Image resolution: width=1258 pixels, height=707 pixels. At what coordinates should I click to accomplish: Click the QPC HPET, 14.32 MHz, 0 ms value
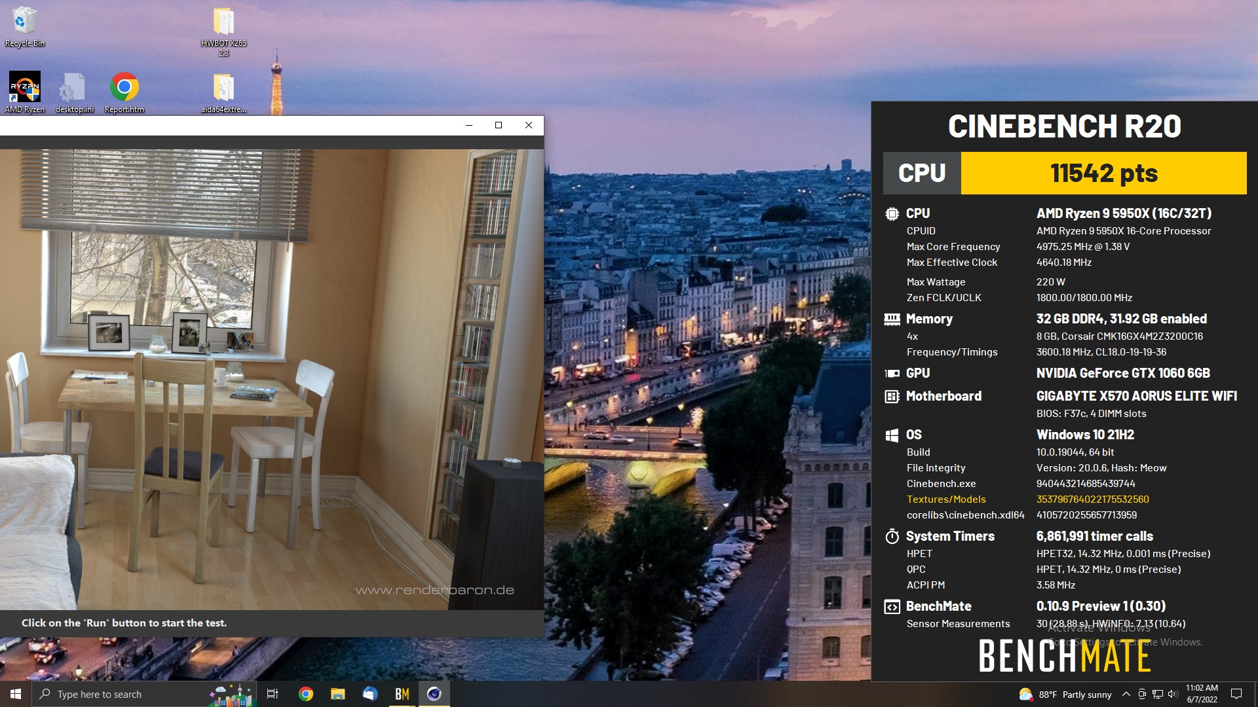tap(1109, 570)
